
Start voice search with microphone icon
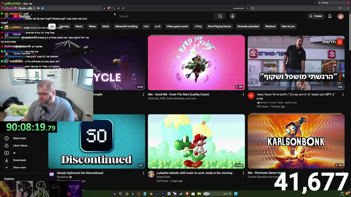click(x=233, y=16)
